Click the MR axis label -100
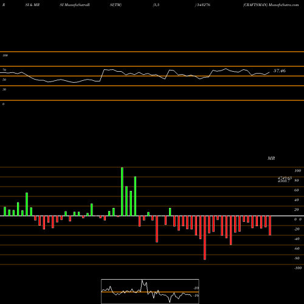This screenshot has height=304, width=304. [297, 268]
